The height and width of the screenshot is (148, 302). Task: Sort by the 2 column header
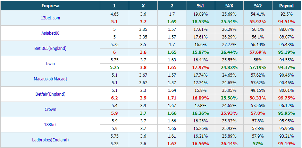[172, 6]
